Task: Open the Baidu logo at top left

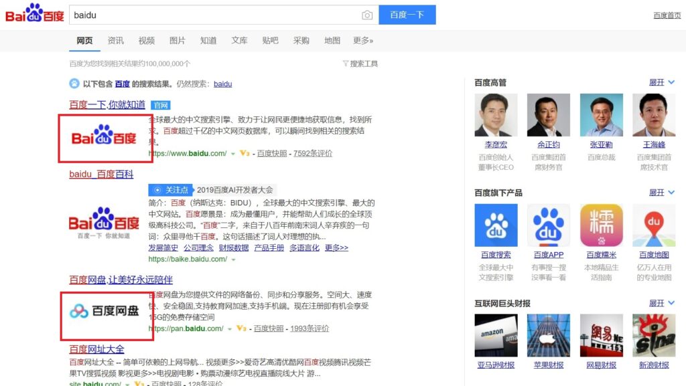Action: coord(35,13)
